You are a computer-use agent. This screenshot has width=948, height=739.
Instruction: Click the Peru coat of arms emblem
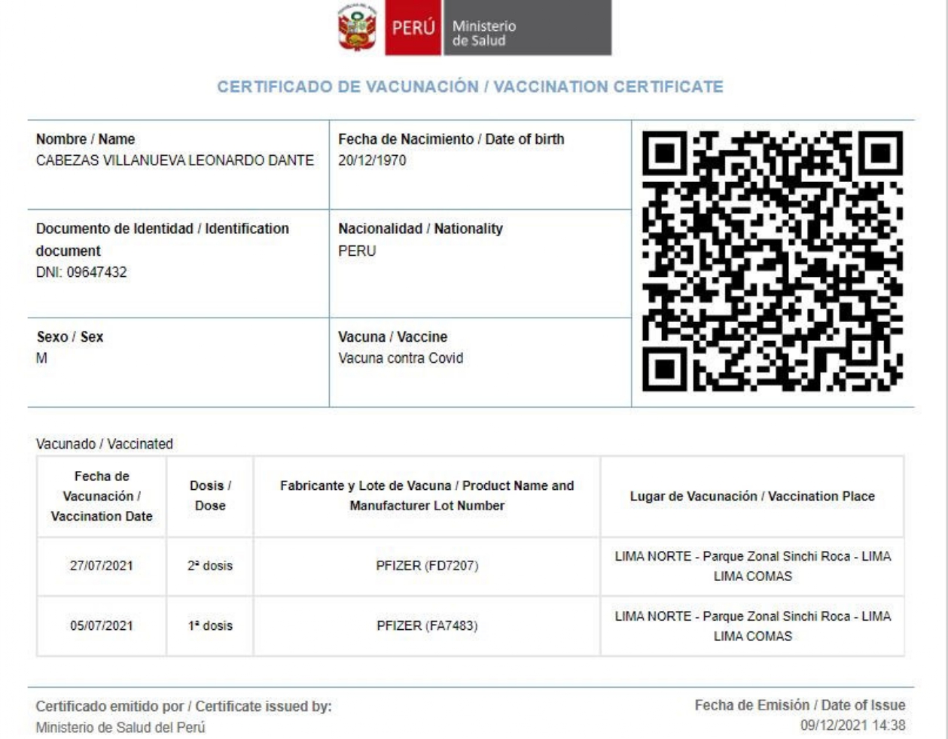point(357,29)
